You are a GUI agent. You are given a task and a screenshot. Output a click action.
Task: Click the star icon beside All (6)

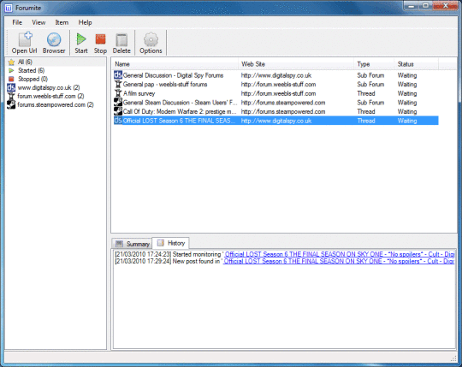coord(11,62)
